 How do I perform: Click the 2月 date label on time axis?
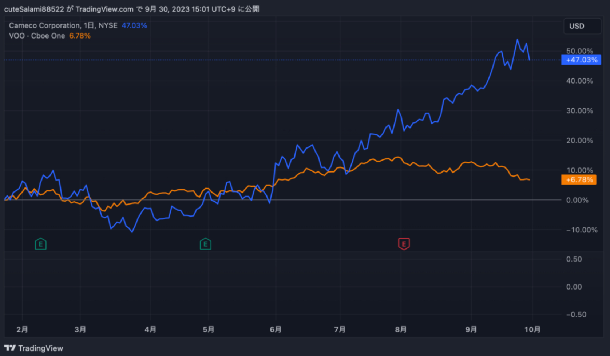(22, 329)
